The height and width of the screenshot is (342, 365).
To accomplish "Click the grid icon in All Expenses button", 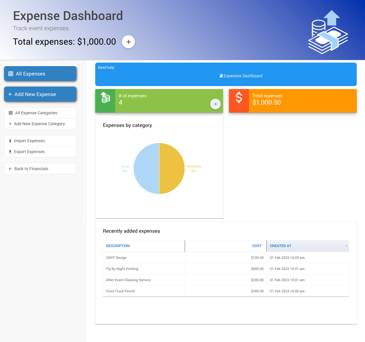I will point(11,74).
